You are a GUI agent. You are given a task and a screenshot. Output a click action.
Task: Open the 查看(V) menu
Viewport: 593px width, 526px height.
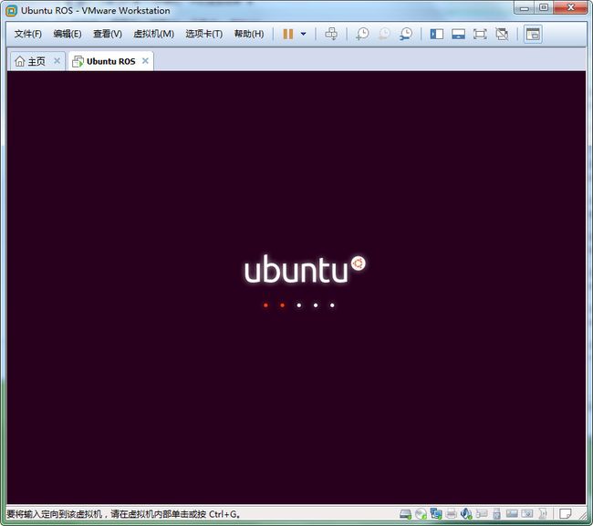[108, 34]
